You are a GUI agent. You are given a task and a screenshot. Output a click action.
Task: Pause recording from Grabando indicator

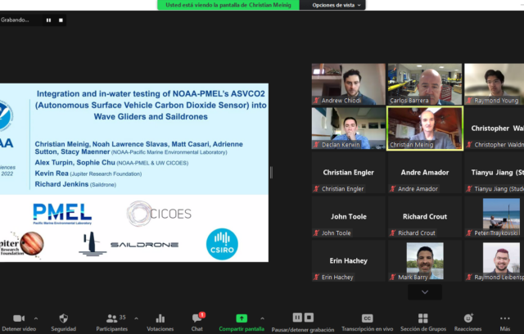coord(48,20)
